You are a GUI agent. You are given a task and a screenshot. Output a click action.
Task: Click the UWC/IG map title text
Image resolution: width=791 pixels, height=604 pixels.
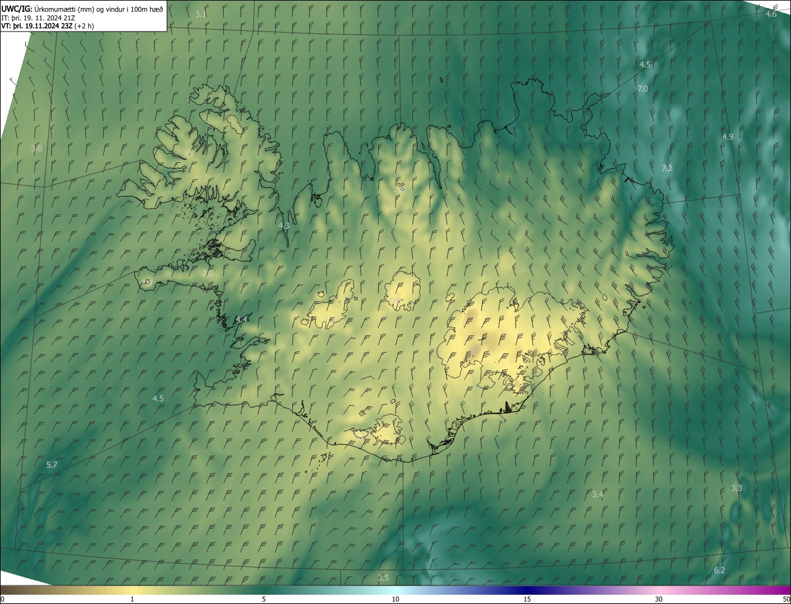[82, 9]
